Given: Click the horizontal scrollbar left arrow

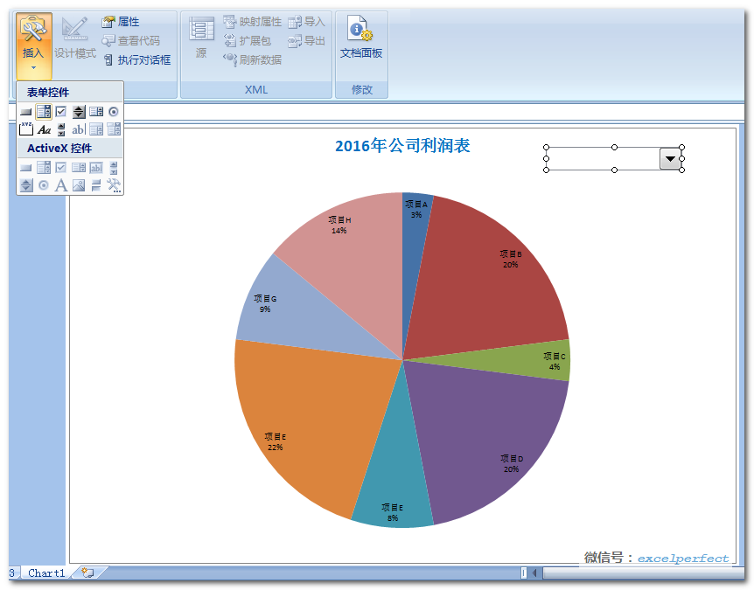Looking at the screenshot, I should [x=534, y=573].
